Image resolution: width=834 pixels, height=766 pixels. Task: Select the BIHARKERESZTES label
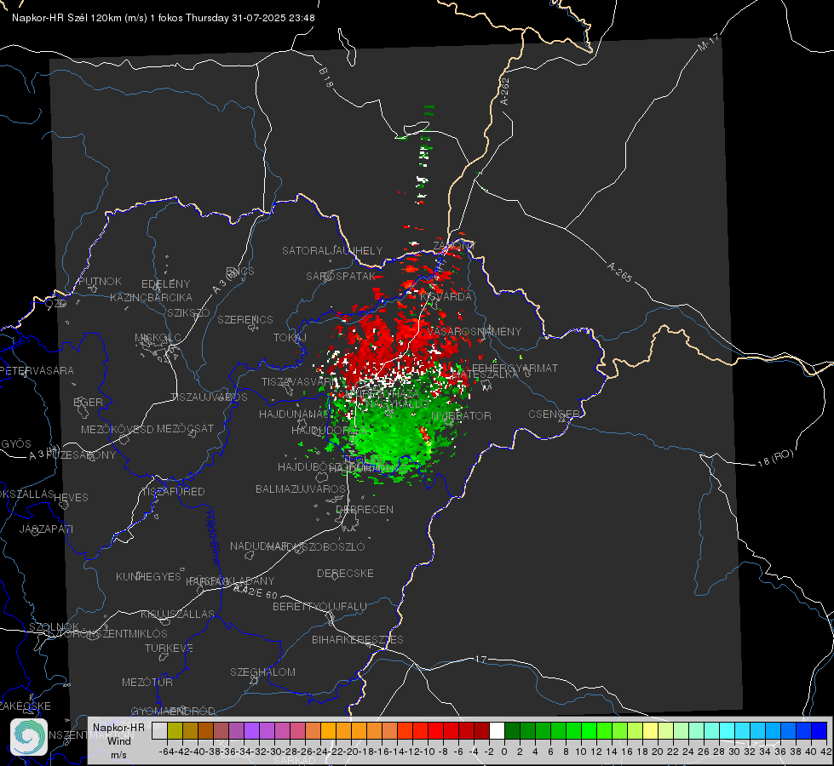coord(358,639)
